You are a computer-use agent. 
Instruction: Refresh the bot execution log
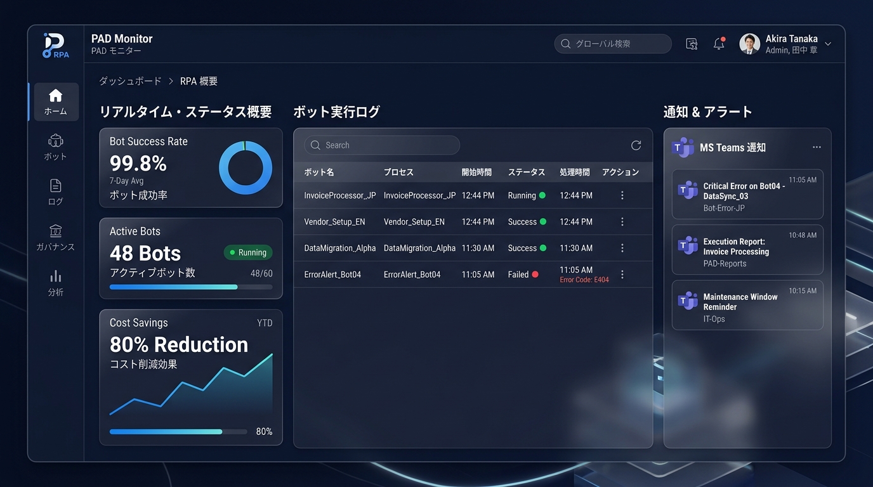coord(636,145)
